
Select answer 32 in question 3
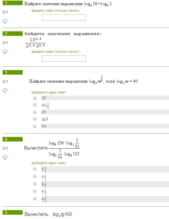(35, 98)
